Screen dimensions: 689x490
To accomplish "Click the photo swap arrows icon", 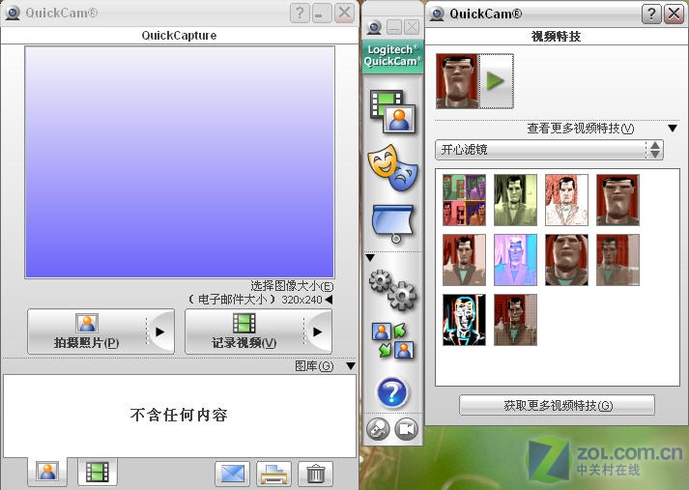I will 392,339.
